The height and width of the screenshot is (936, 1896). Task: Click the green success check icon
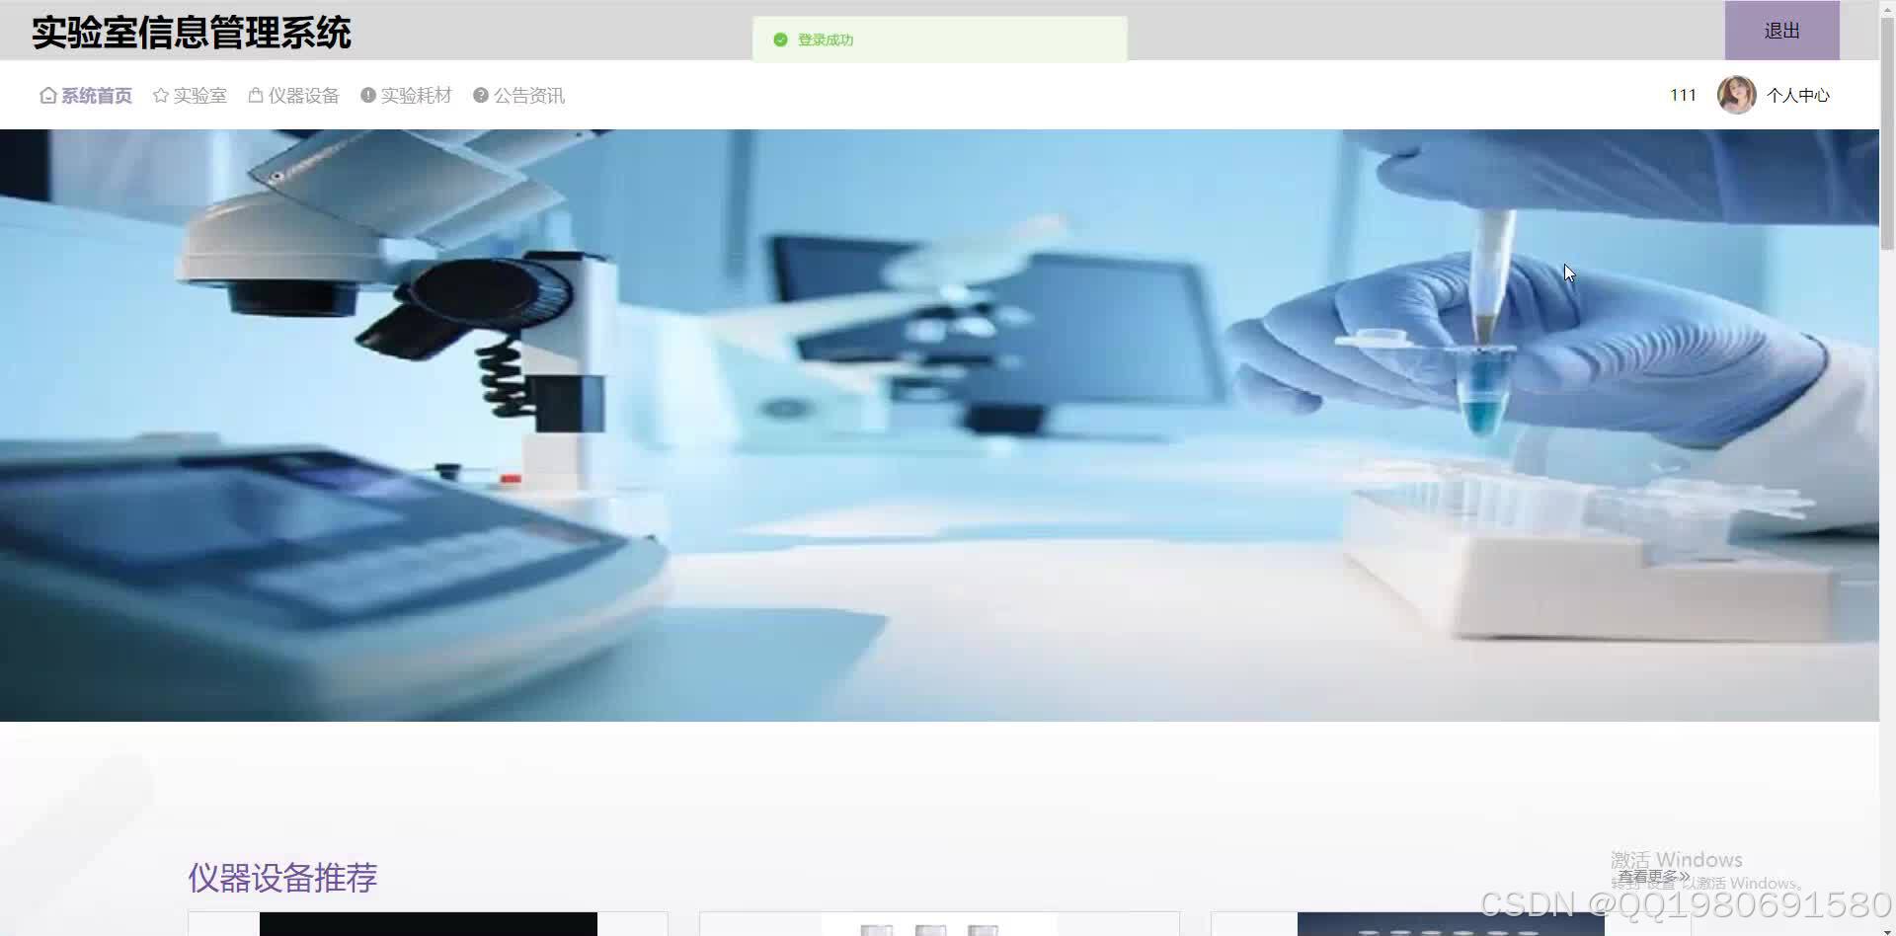point(780,39)
